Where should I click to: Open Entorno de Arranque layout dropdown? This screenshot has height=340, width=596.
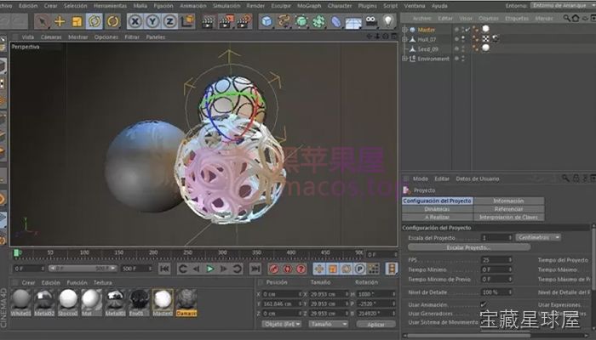(x=562, y=6)
